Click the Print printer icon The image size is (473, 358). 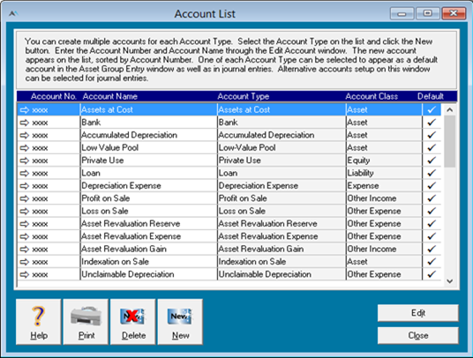(86, 316)
